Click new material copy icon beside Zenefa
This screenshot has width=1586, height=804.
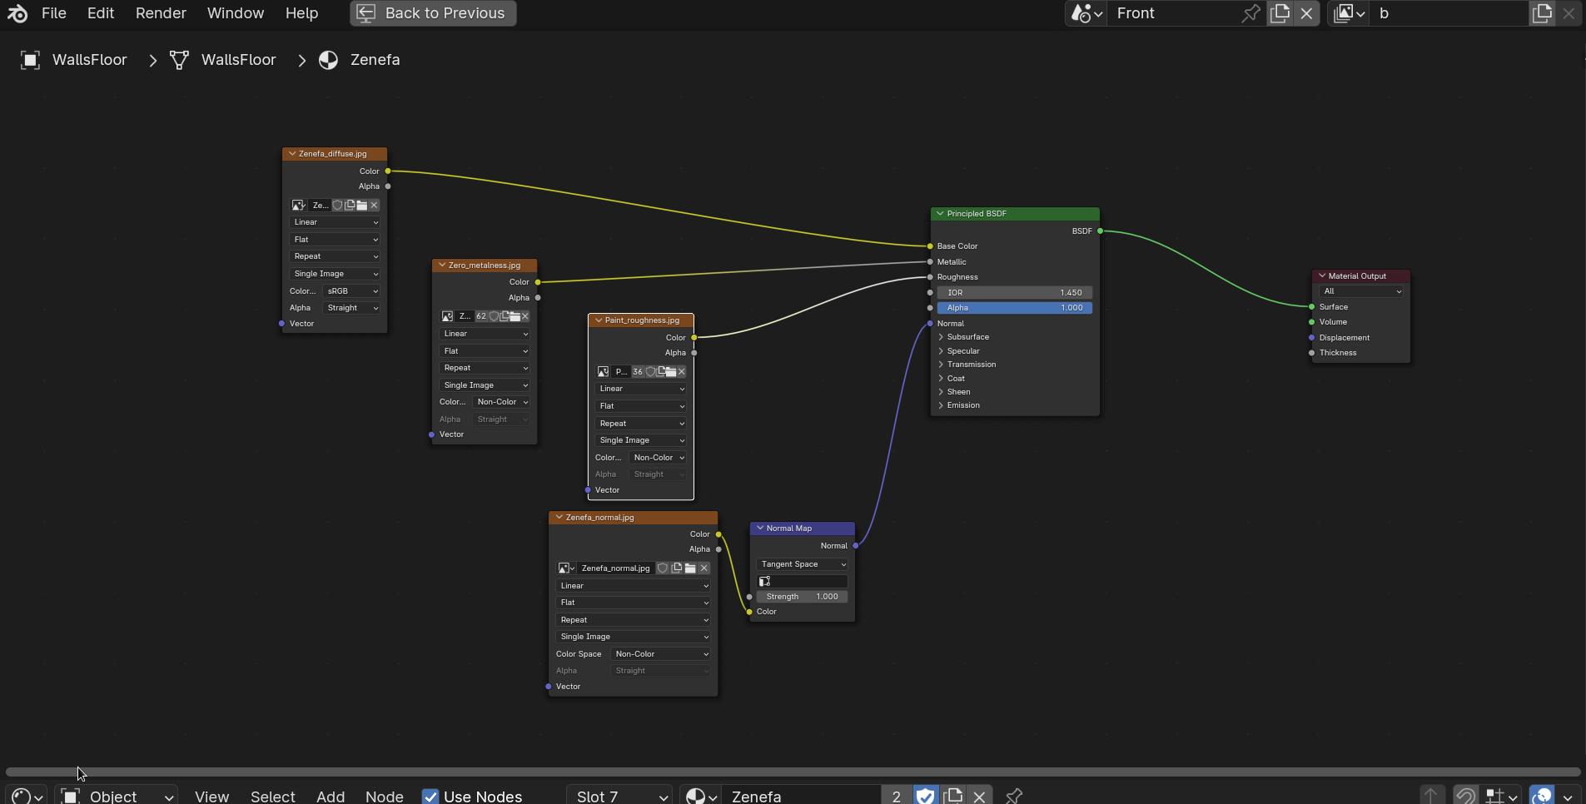pos(953,796)
